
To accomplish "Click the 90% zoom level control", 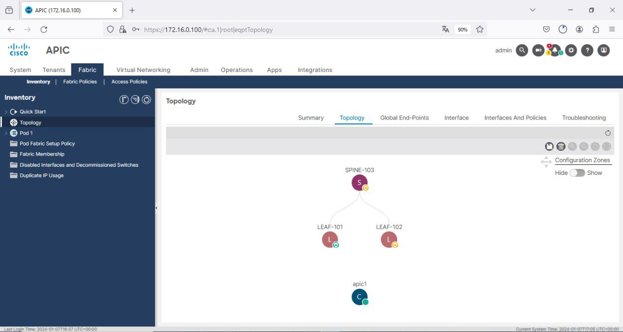I will [x=462, y=29].
